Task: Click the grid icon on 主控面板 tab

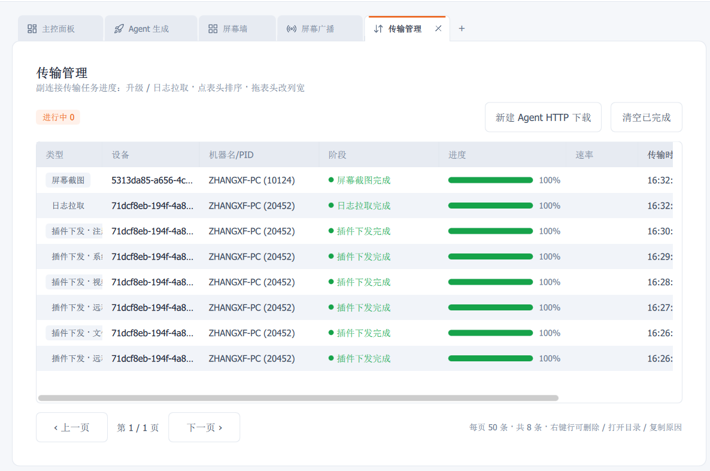Action: (x=32, y=29)
